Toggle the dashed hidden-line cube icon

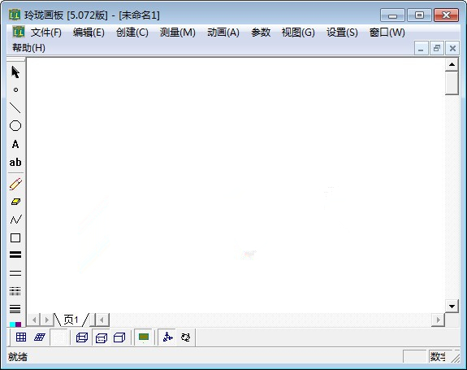(102, 337)
